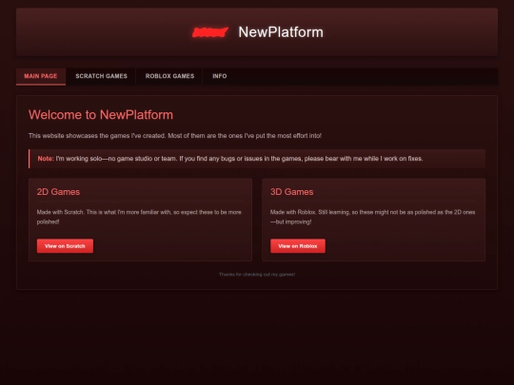Click the NewPlatform site title
The width and height of the screenshot is (514, 385).
[x=281, y=32]
